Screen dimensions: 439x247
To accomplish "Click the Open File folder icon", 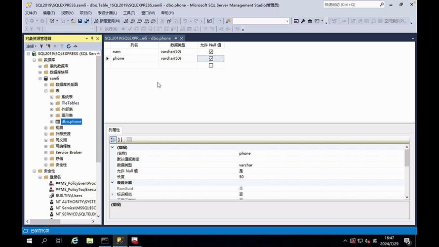I will pyautogui.click(x=73, y=21).
